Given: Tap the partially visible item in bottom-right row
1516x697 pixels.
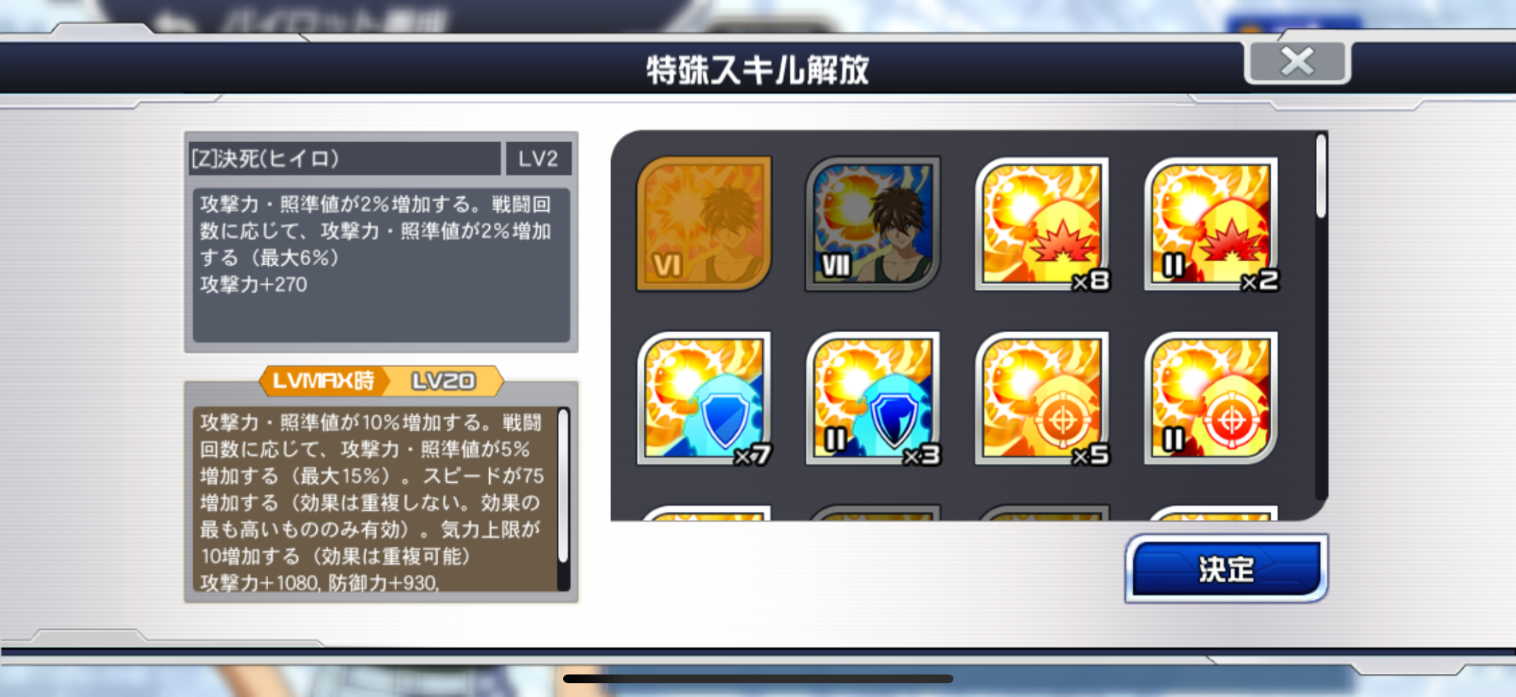Looking at the screenshot, I should coord(1212,513).
